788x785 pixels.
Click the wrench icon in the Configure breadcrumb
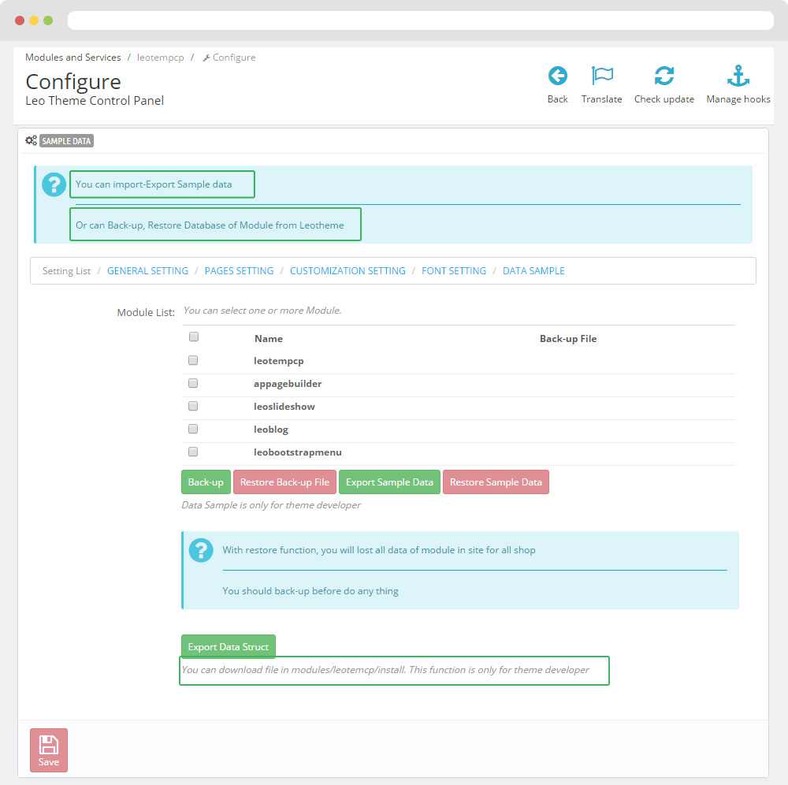pyautogui.click(x=206, y=58)
